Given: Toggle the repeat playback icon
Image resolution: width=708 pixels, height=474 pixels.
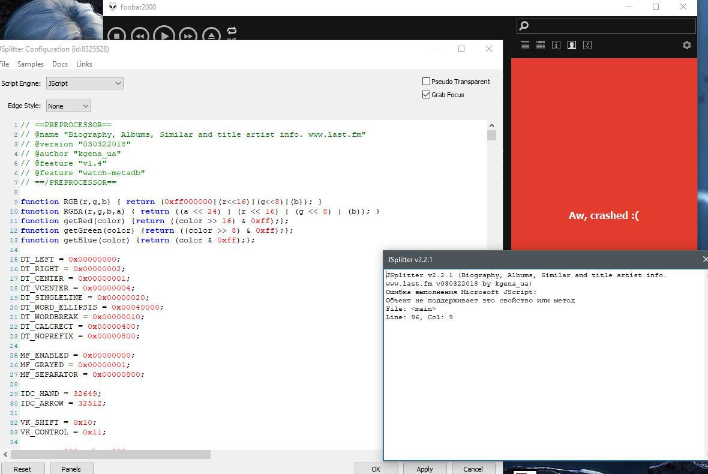Looking at the screenshot, I should (232, 31).
